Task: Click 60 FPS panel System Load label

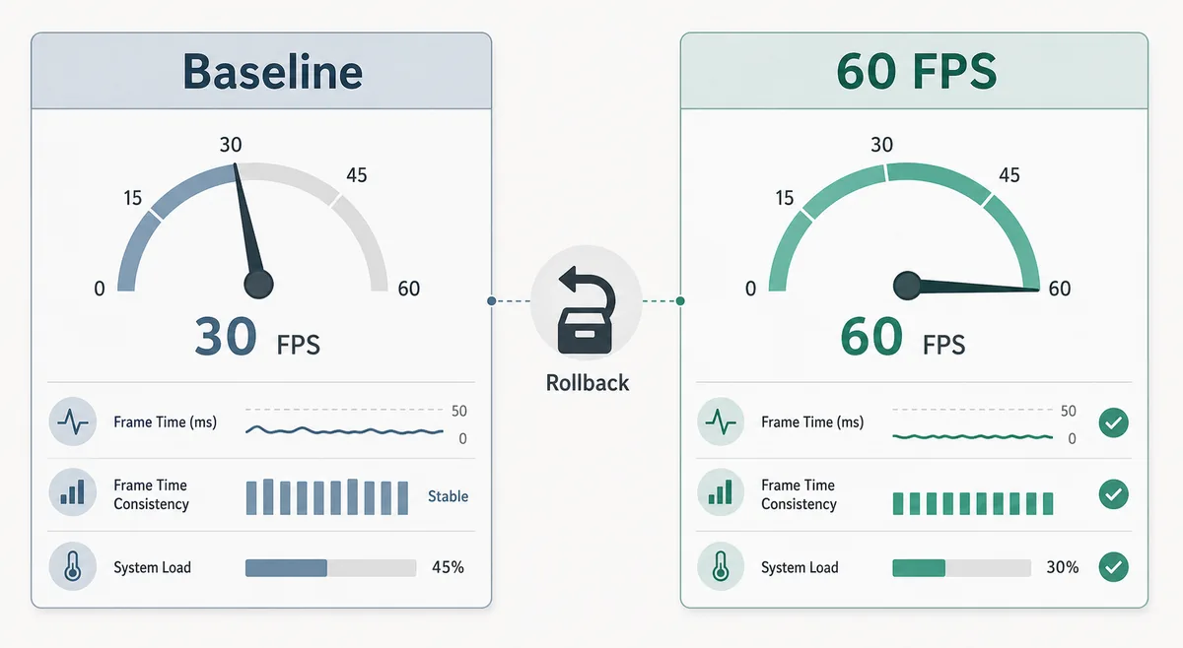Action: (x=800, y=568)
